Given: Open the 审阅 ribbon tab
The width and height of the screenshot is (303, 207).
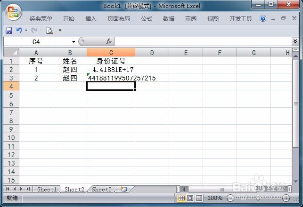Looking at the screenshot, I should 191,19.
